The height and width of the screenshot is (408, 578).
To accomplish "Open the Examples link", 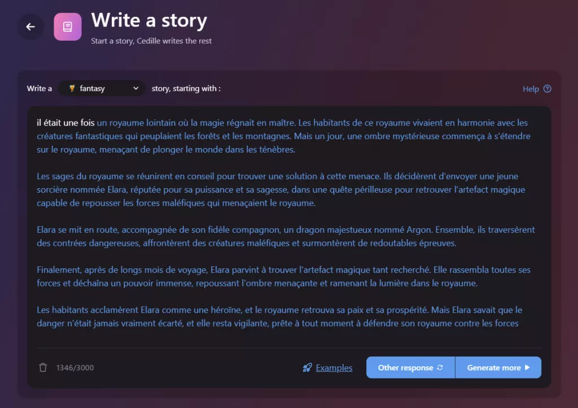I will pyautogui.click(x=334, y=367).
